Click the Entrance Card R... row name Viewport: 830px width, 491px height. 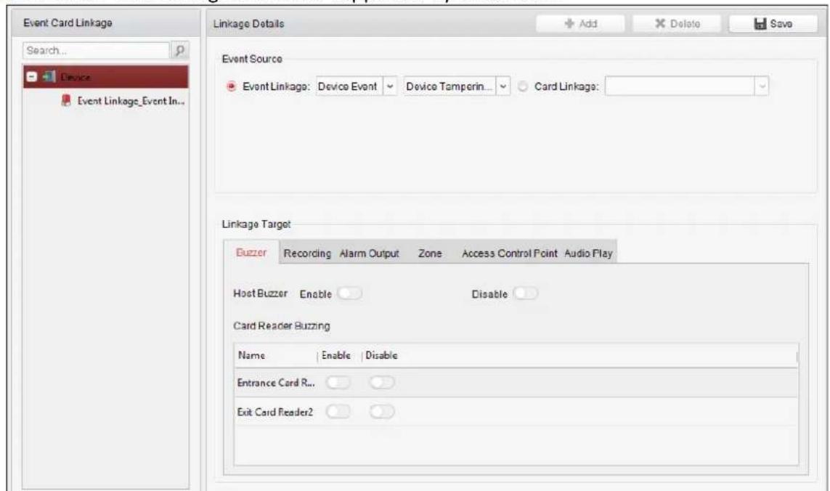pos(276,383)
